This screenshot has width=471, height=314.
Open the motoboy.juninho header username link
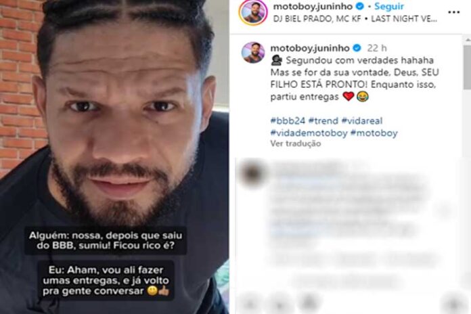313,6
